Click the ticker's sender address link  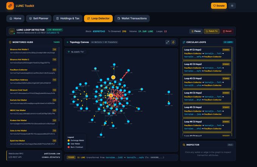114,158
